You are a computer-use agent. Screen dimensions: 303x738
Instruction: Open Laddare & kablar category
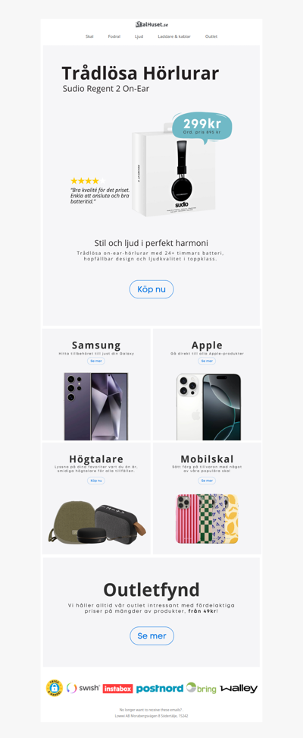(174, 36)
